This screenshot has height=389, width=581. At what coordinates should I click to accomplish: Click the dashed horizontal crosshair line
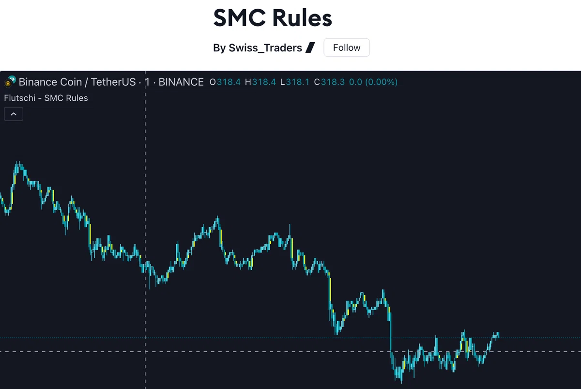coord(290,351)
